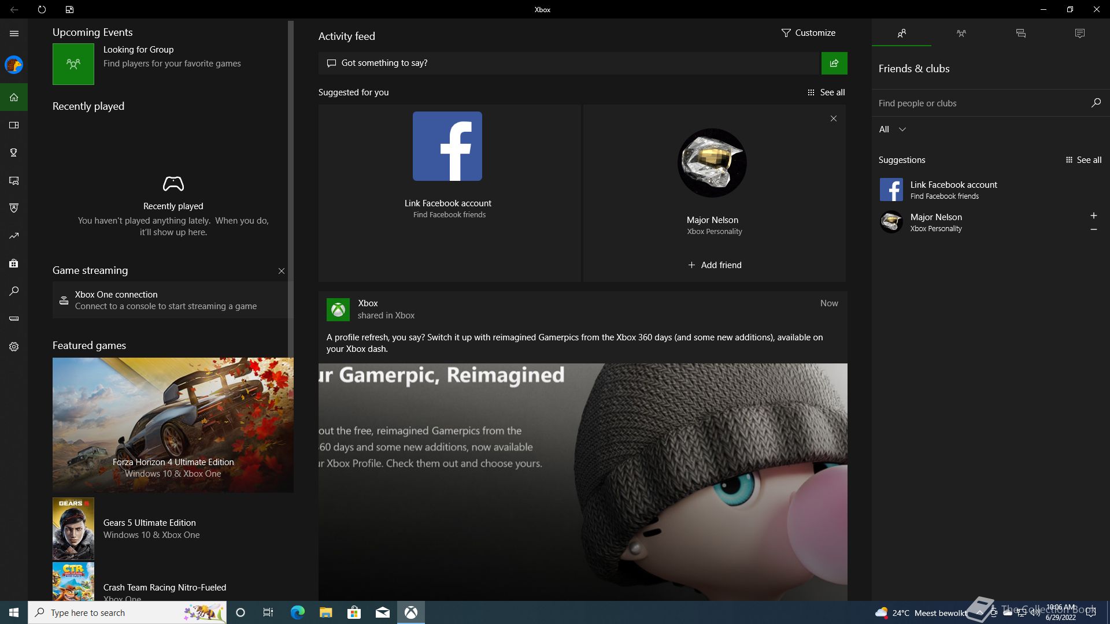
Task: Open the Facebook icon in Suggestions list
Action: 891,190
